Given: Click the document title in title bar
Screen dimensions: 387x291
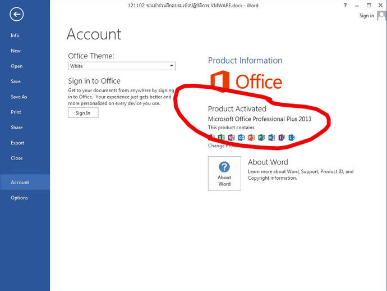Looking at the screenshot, I should [x=193, y=6].
